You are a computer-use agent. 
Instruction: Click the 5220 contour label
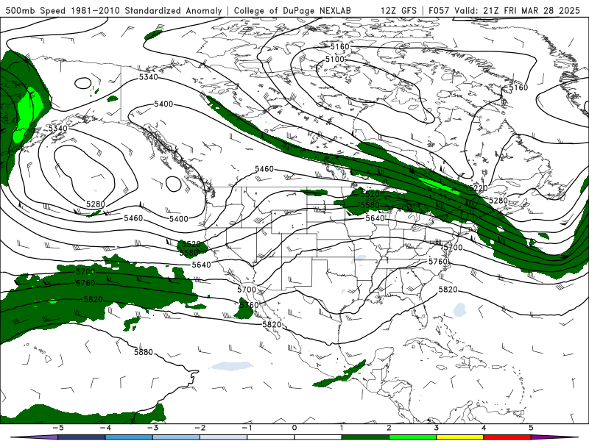(x=478, y=188)
